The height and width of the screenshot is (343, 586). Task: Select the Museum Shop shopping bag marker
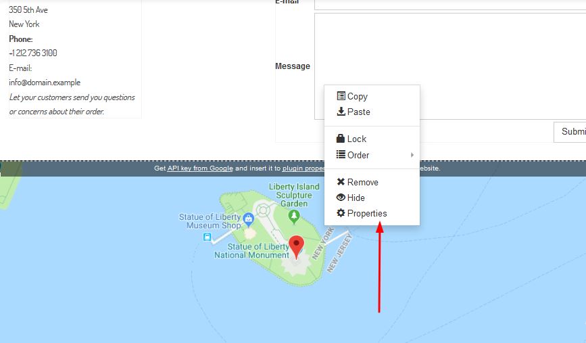click(x=248, y=218)
